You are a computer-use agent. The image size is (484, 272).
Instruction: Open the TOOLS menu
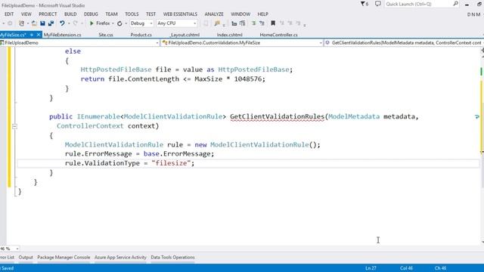pyautogui.click(x=132, y=14)
